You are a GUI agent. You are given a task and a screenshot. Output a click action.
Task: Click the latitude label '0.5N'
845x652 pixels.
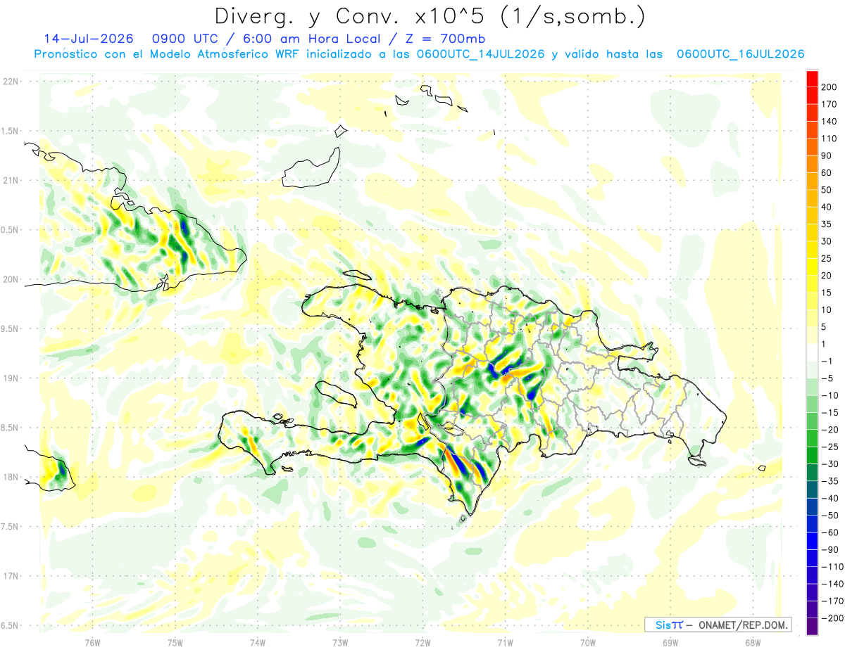pyautogui.click(x=10, y=230)
